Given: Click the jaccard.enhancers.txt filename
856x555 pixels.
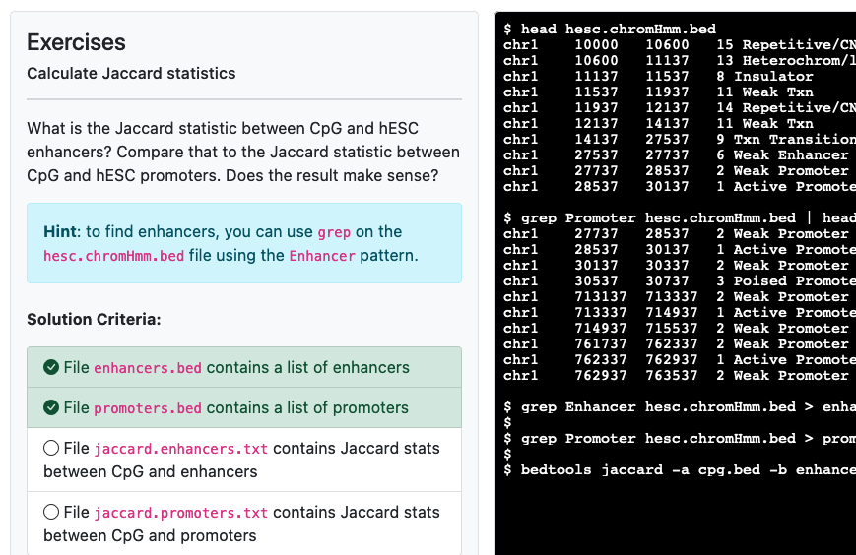Looking at the screenshot, I should 180,449.
